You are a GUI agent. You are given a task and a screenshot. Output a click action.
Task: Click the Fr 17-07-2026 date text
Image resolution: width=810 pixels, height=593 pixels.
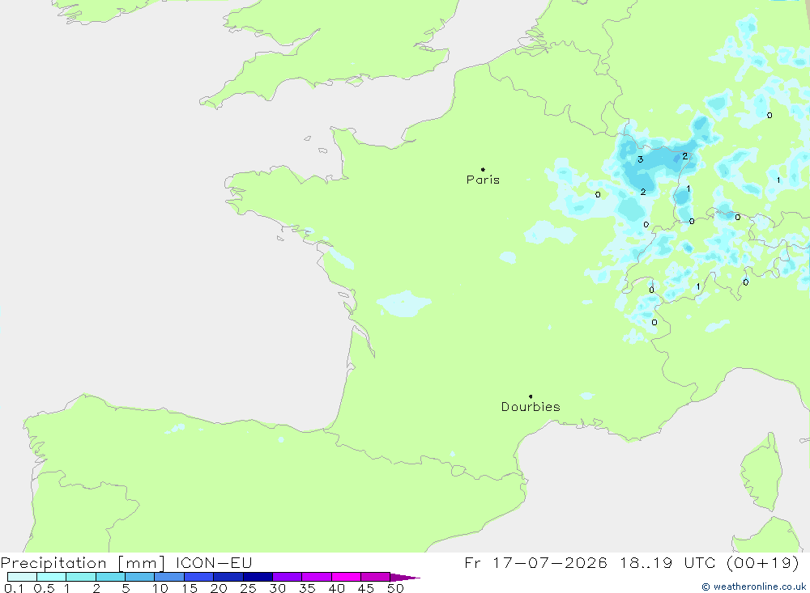pyautogui.click(x=535, y=562)
